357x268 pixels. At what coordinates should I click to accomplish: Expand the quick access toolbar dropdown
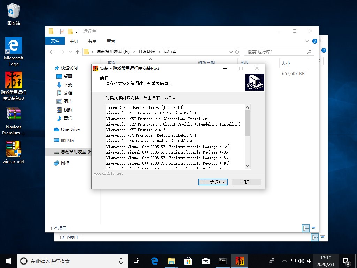76,32
